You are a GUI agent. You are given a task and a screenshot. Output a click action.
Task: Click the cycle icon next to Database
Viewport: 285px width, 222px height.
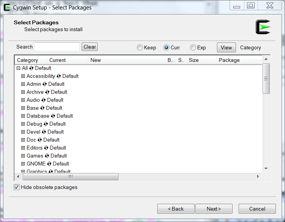click(53, 116)
